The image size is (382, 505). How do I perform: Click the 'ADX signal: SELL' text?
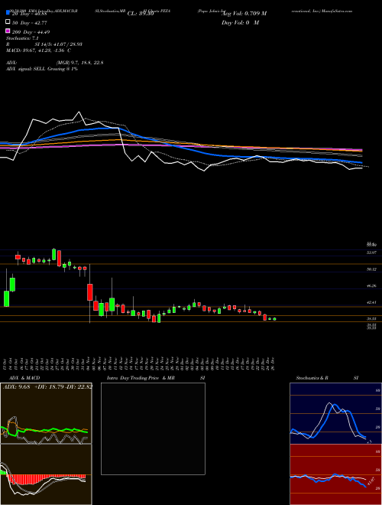click(x=26, y=69)
